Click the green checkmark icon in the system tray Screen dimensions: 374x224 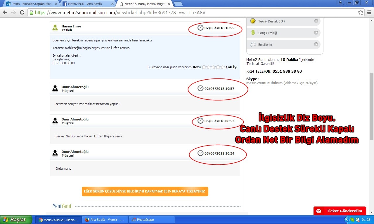tap(352, 220)
